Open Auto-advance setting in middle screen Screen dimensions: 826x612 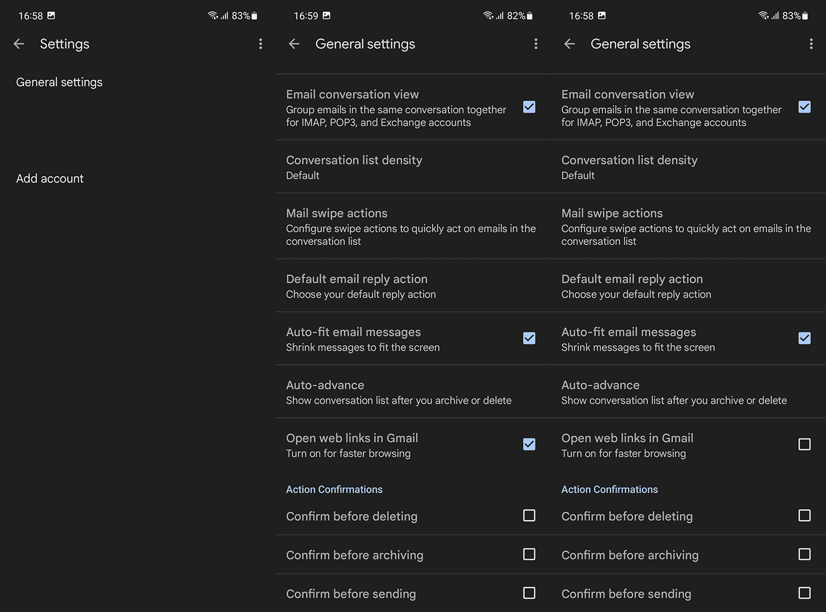[x=413, y=392]
